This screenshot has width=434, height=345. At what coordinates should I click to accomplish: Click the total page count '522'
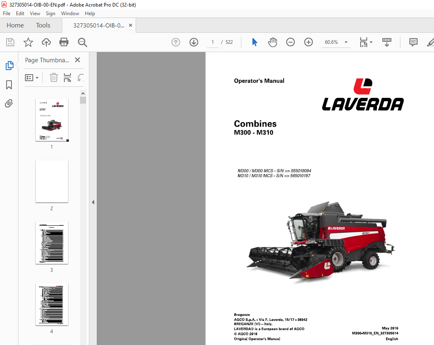229,42
